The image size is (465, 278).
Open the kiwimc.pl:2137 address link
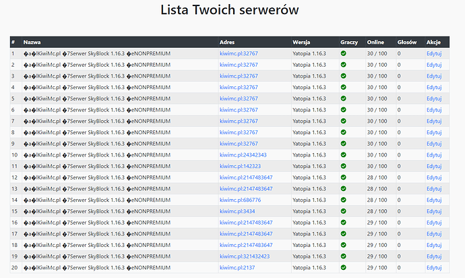(x=236, y=267)
